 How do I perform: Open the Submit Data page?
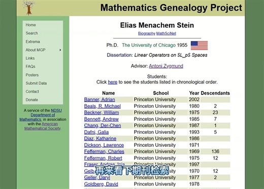click(36, 83)
